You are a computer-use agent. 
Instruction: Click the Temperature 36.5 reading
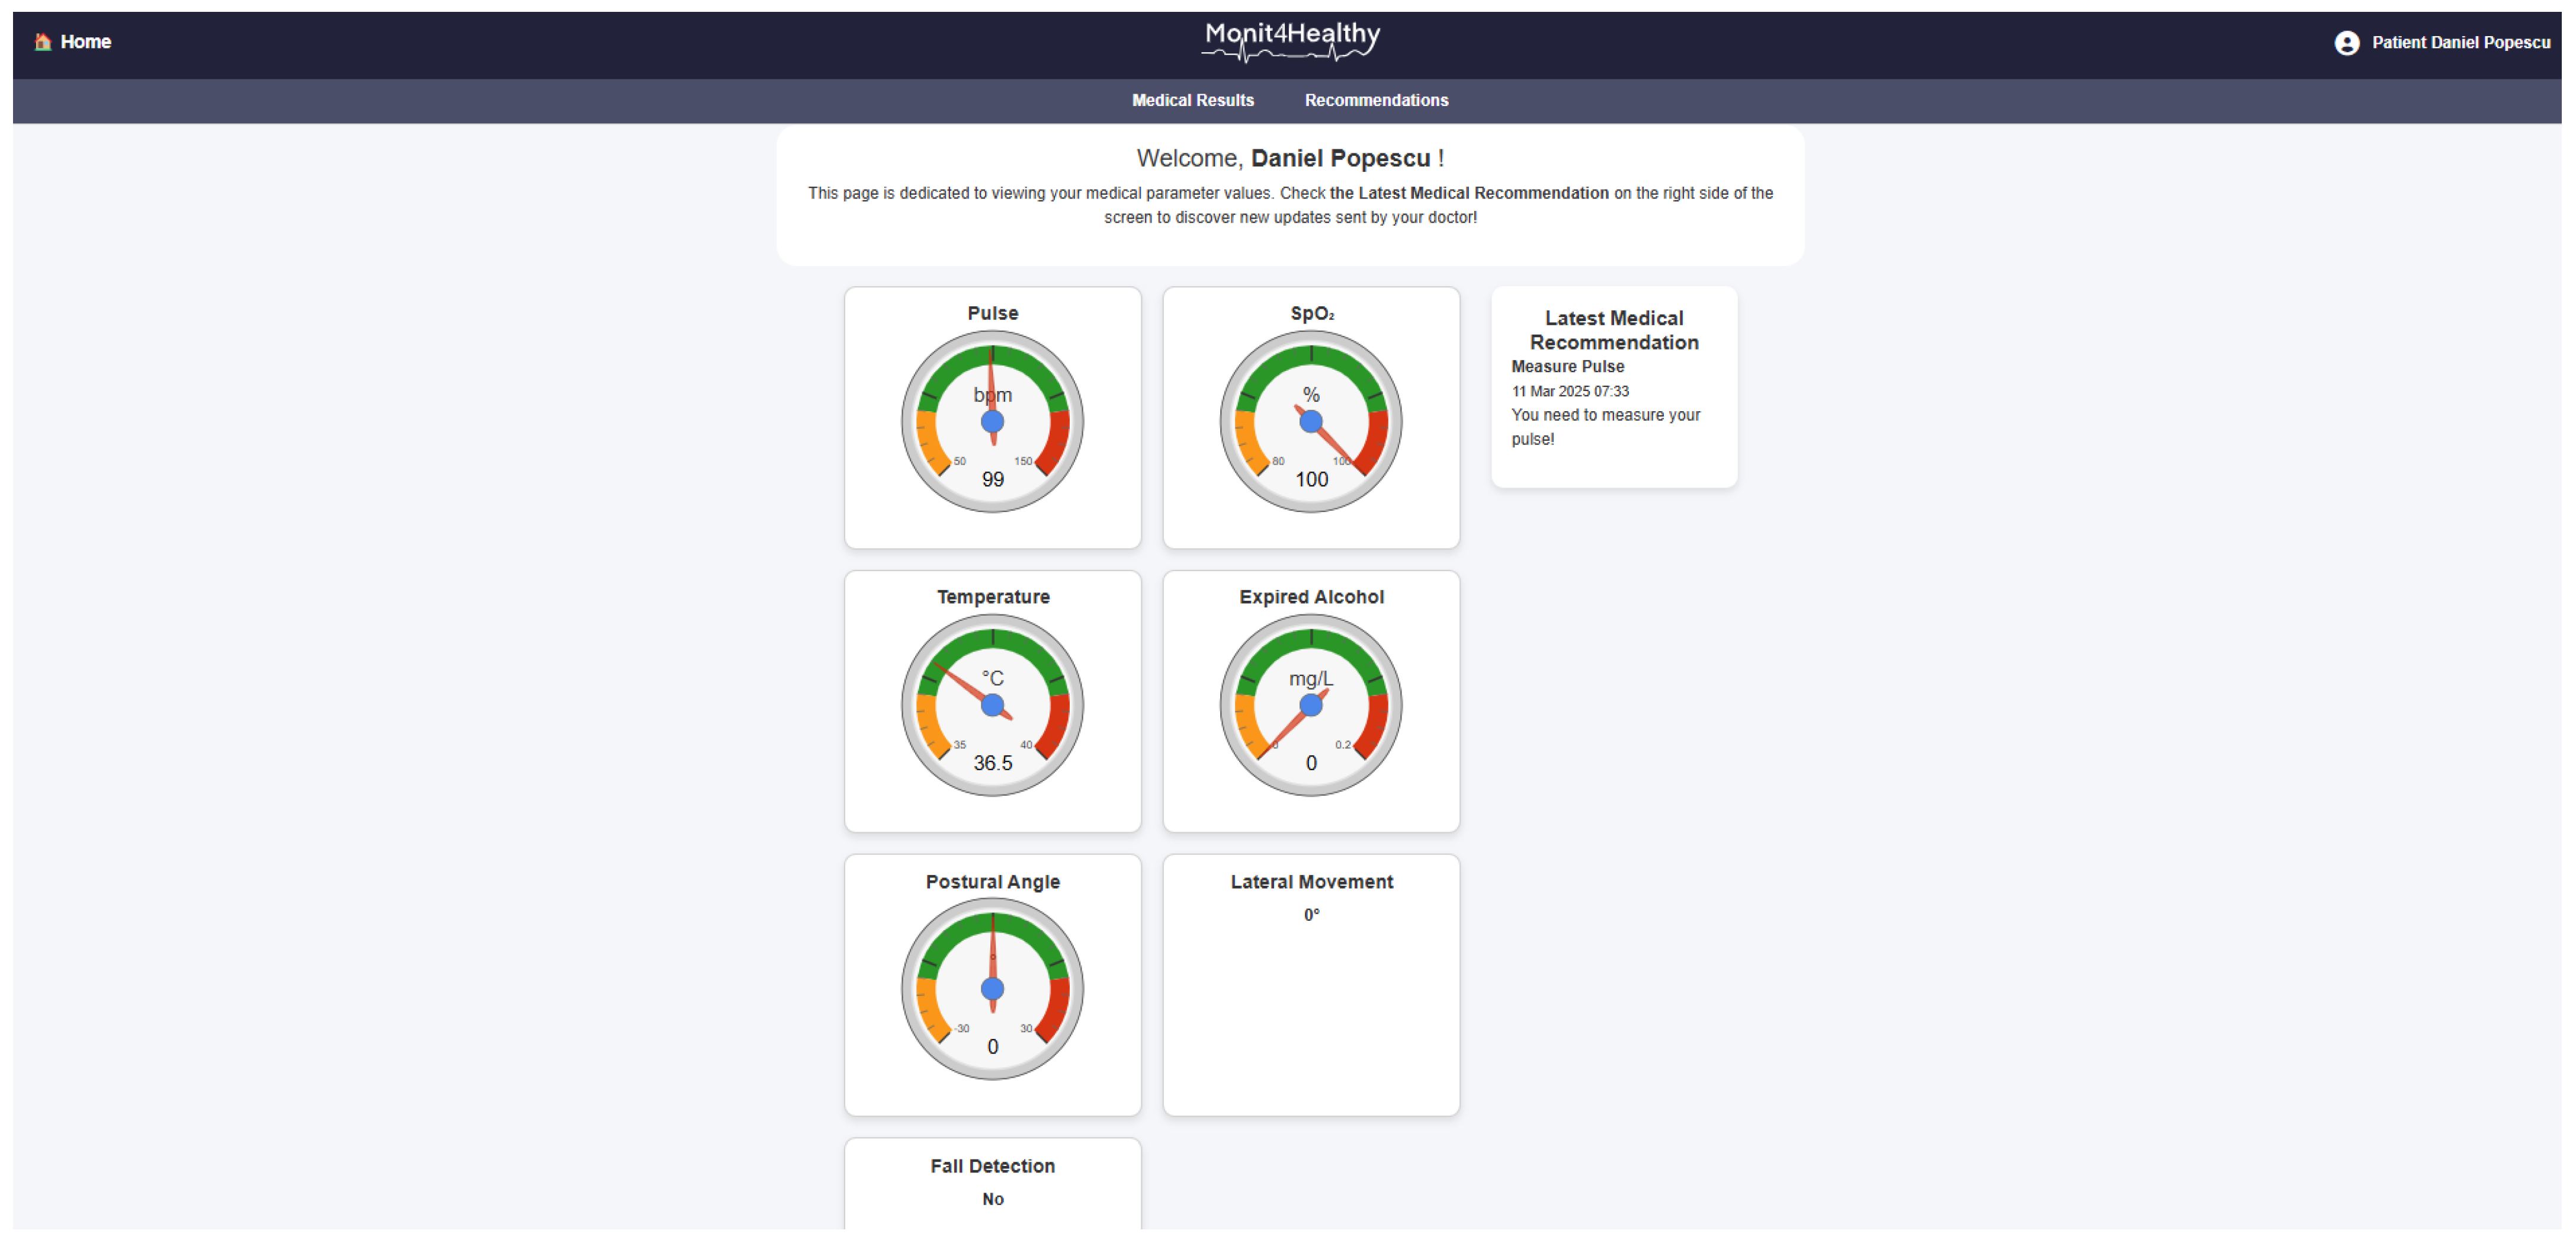point(992,763)
